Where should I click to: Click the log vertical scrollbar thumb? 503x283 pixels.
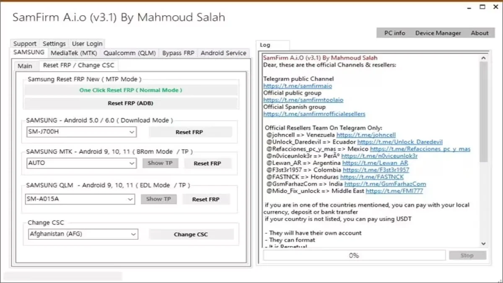click(483, 112)
